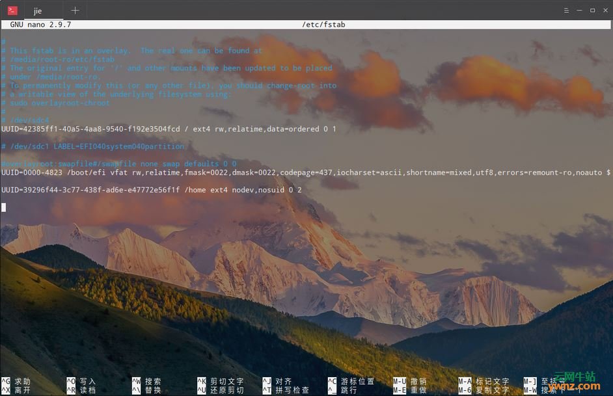Maximize the terminal window

[x=592, y=10]
